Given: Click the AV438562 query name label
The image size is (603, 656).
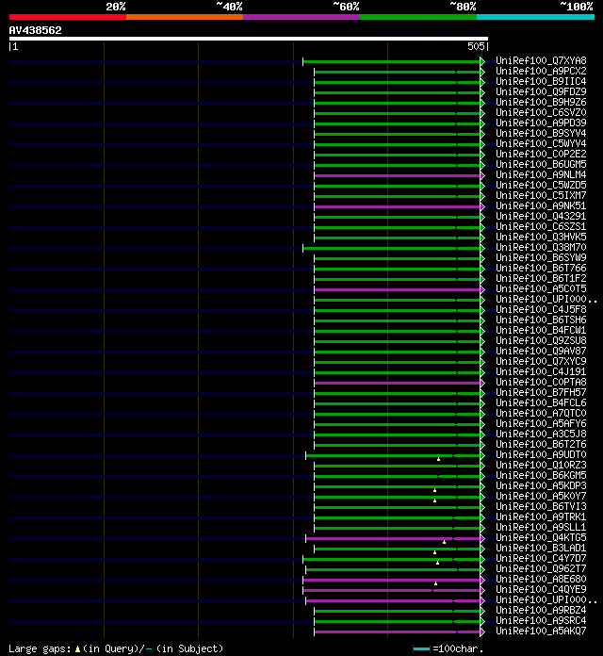Looking at the screenshot, I should pyautogui.click(x=35, y=30).
